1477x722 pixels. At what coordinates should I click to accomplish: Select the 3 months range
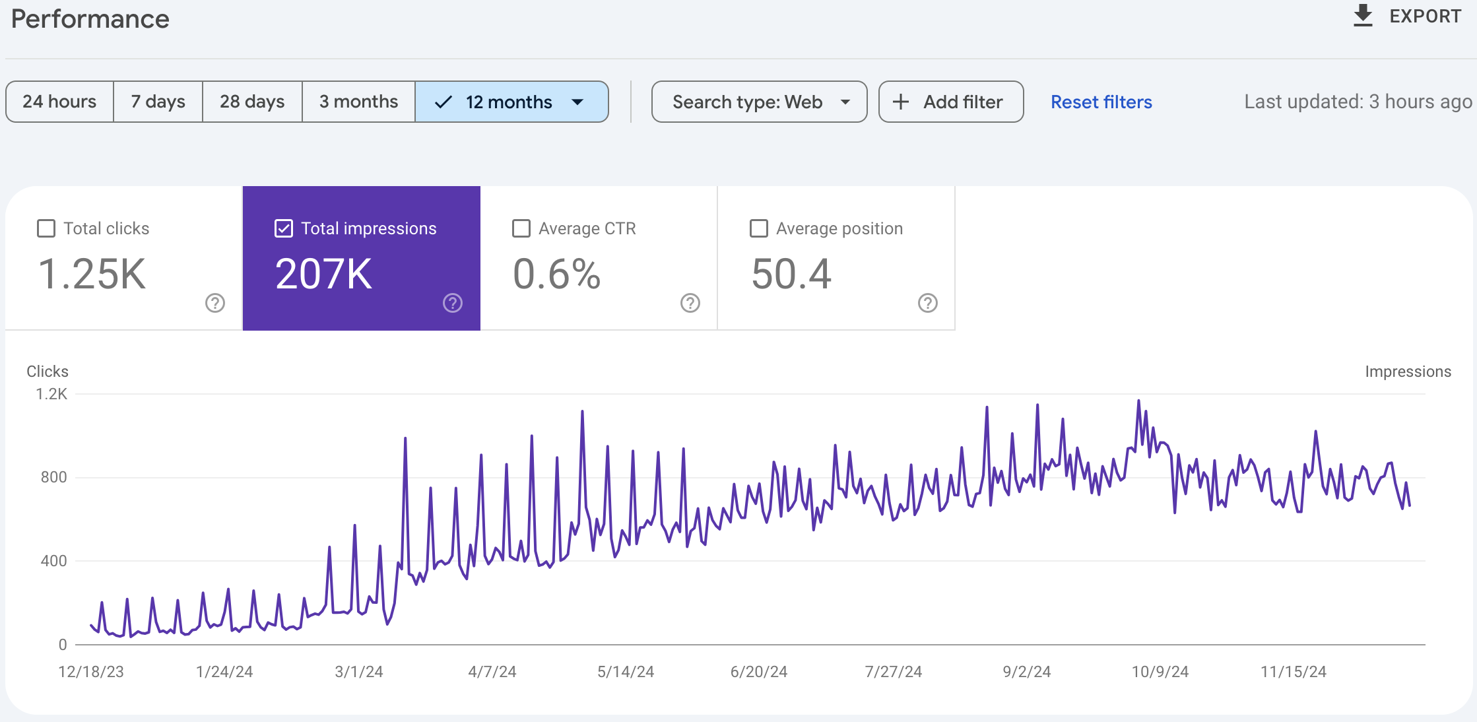click(358, 102)
